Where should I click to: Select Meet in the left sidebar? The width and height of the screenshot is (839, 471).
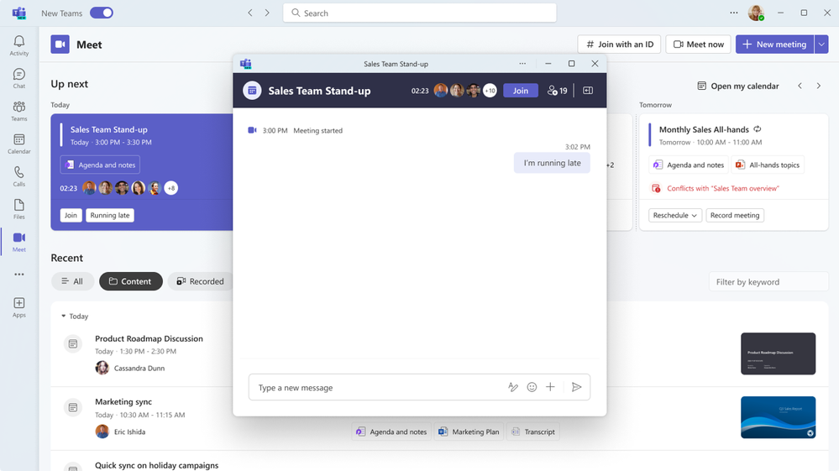tap(18, 242)
